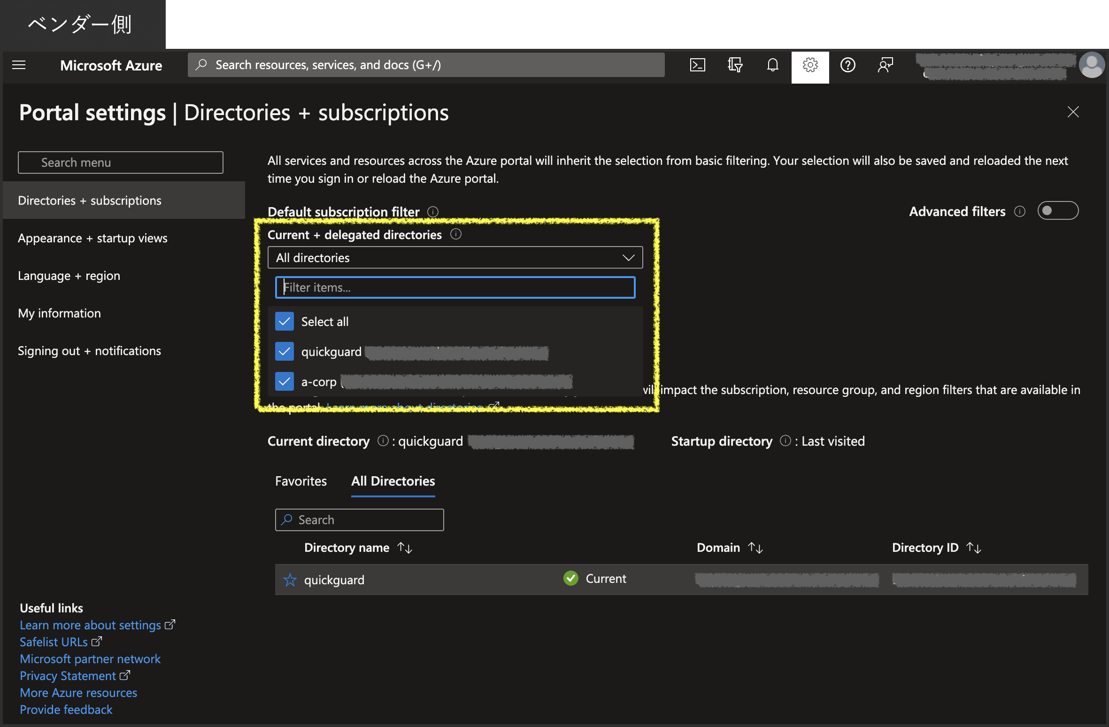Viewport: 1109px width, 727px height.
Task: Click the settings gear icon
Action: click(810, 65)
